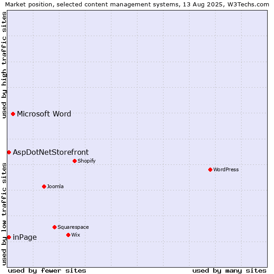
Task: Click the "used by fewer sites" axis label
Action: [x=47, y=271]
